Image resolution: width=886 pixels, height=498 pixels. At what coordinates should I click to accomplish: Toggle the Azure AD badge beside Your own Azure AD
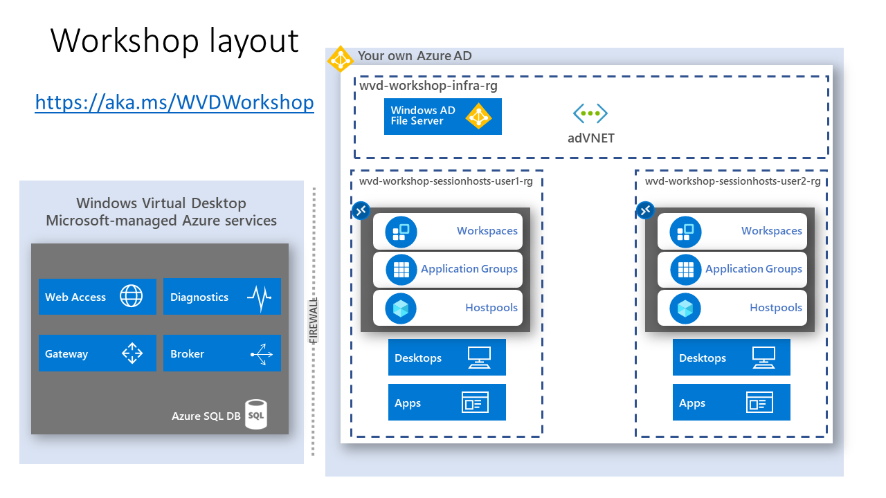[340, 59]
